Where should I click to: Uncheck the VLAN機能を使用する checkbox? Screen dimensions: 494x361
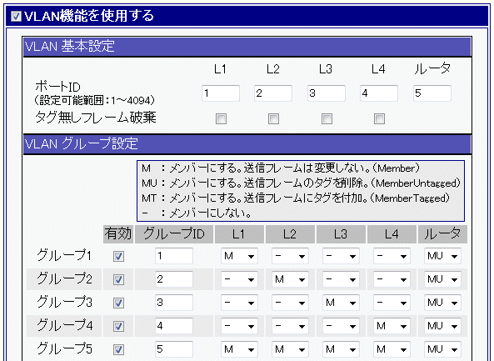16,16
